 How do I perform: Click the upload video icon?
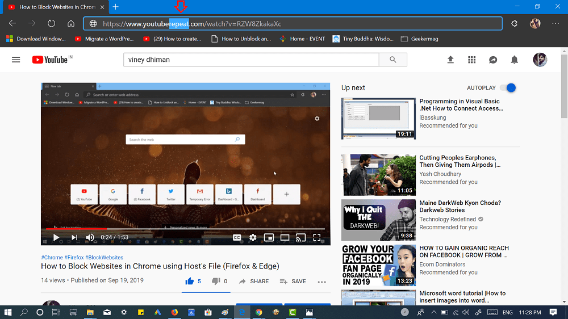450,60
